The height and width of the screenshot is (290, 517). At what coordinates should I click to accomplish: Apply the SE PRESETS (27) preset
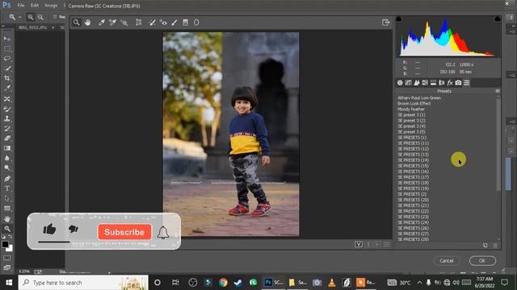(x=413, y=234)
